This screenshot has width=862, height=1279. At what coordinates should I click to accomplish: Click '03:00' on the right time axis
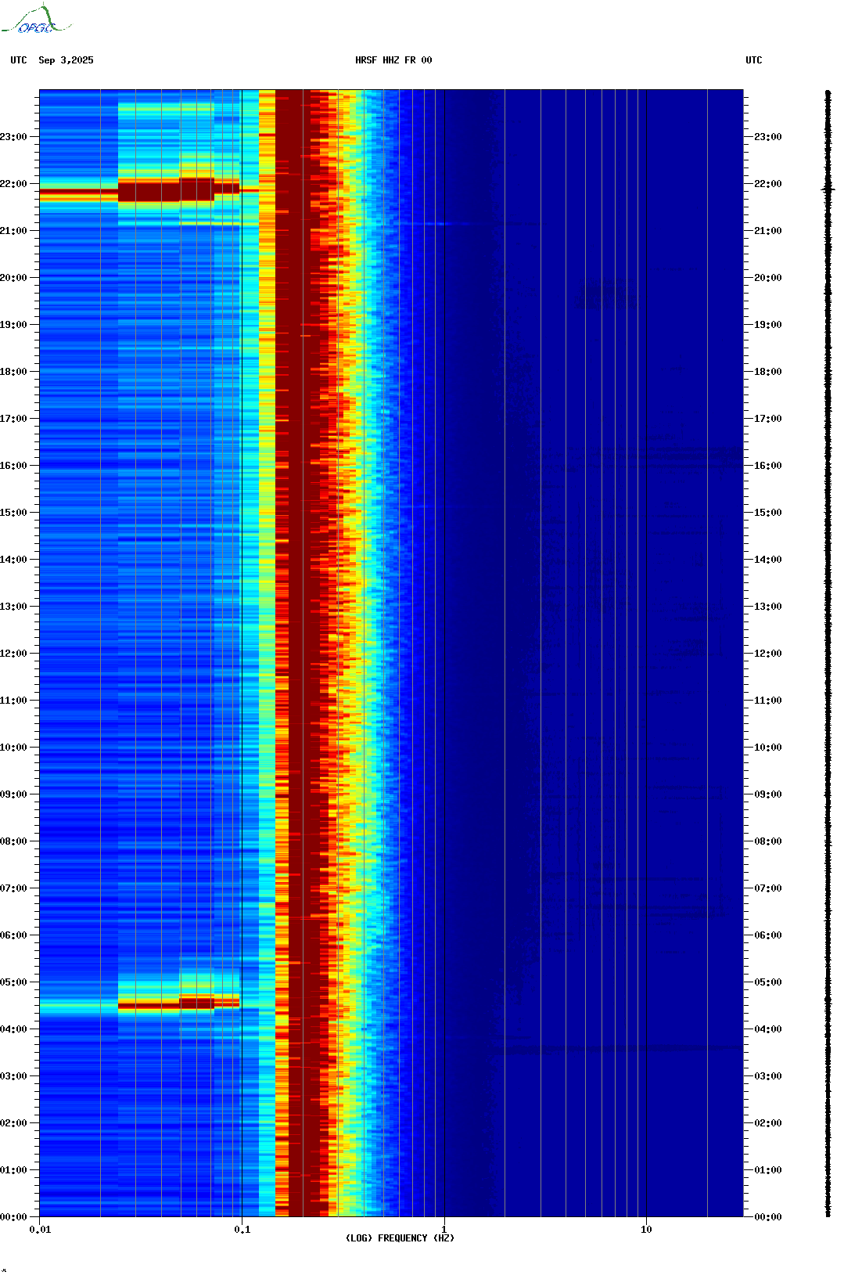point(768,1076)
